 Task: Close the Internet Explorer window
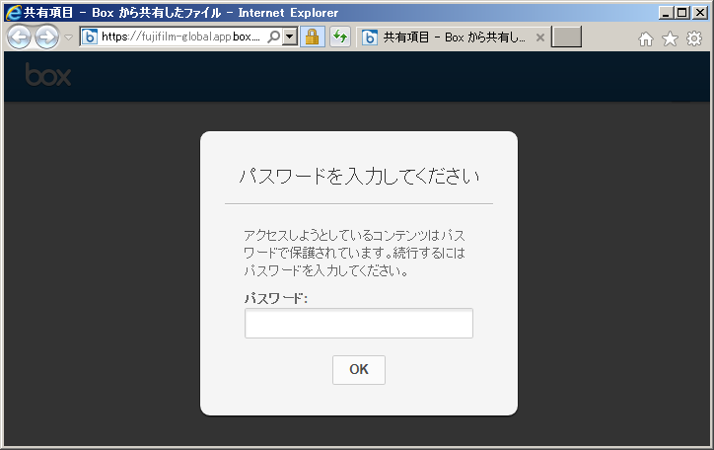(700, 12)
